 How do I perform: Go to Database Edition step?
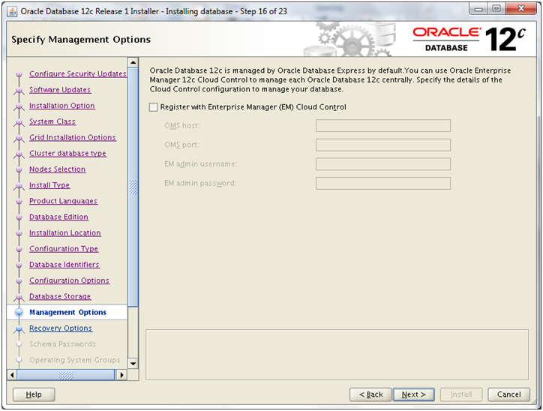coord(58,217)
